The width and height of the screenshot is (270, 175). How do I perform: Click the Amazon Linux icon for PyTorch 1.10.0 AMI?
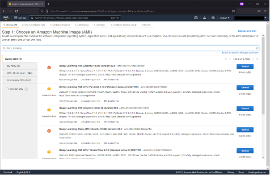49,89
